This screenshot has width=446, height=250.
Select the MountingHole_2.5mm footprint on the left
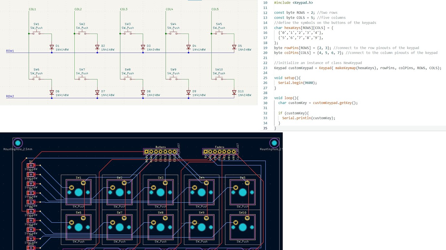pos(18,143)
